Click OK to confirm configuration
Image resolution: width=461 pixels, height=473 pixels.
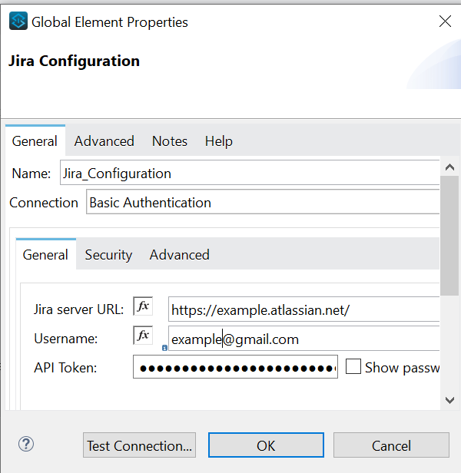tap(266, 445)
